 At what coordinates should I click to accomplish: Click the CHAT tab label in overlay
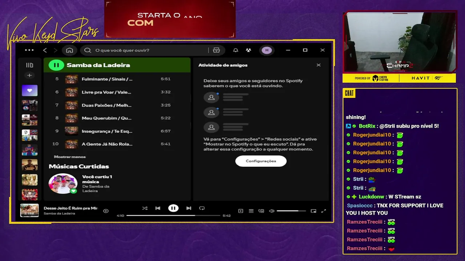(x=349, y=93)
